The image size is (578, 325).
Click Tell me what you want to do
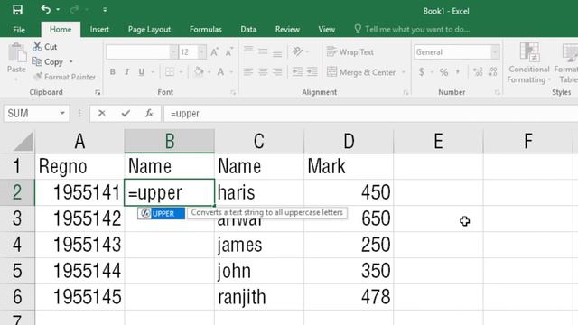tap(413, 29)
